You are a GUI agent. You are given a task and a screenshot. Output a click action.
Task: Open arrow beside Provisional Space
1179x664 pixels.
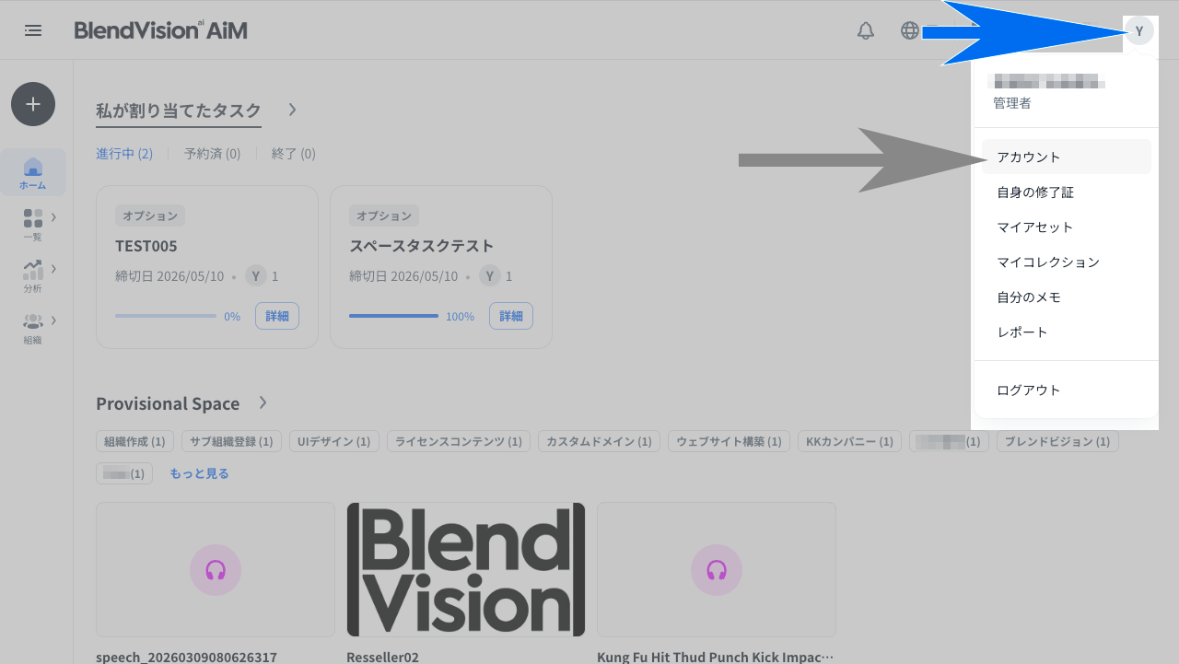coord(263,402)
